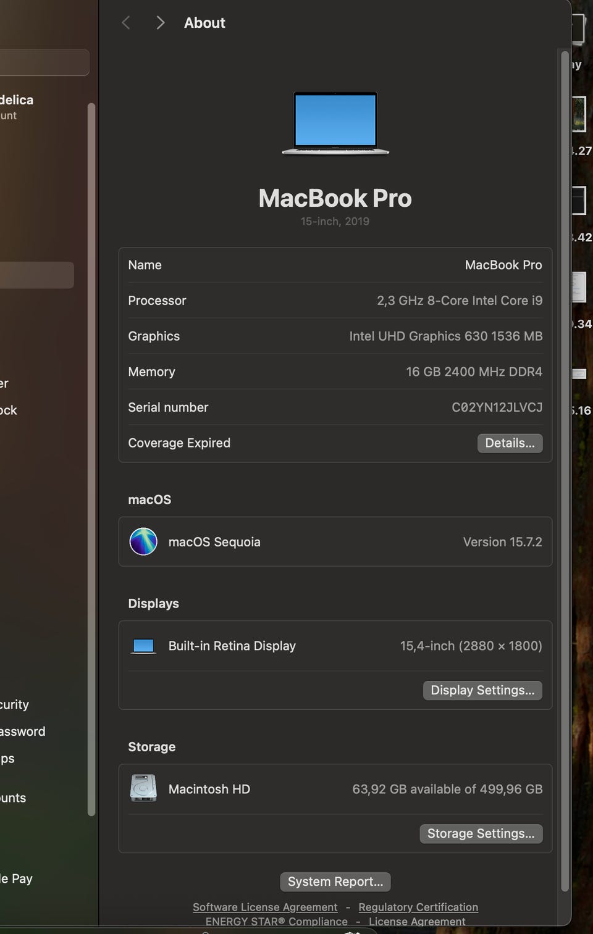This screenshot has height=934, width=593.
Task: Open the sidebar item ending in 'curity'
Action: tap(14, 704)
